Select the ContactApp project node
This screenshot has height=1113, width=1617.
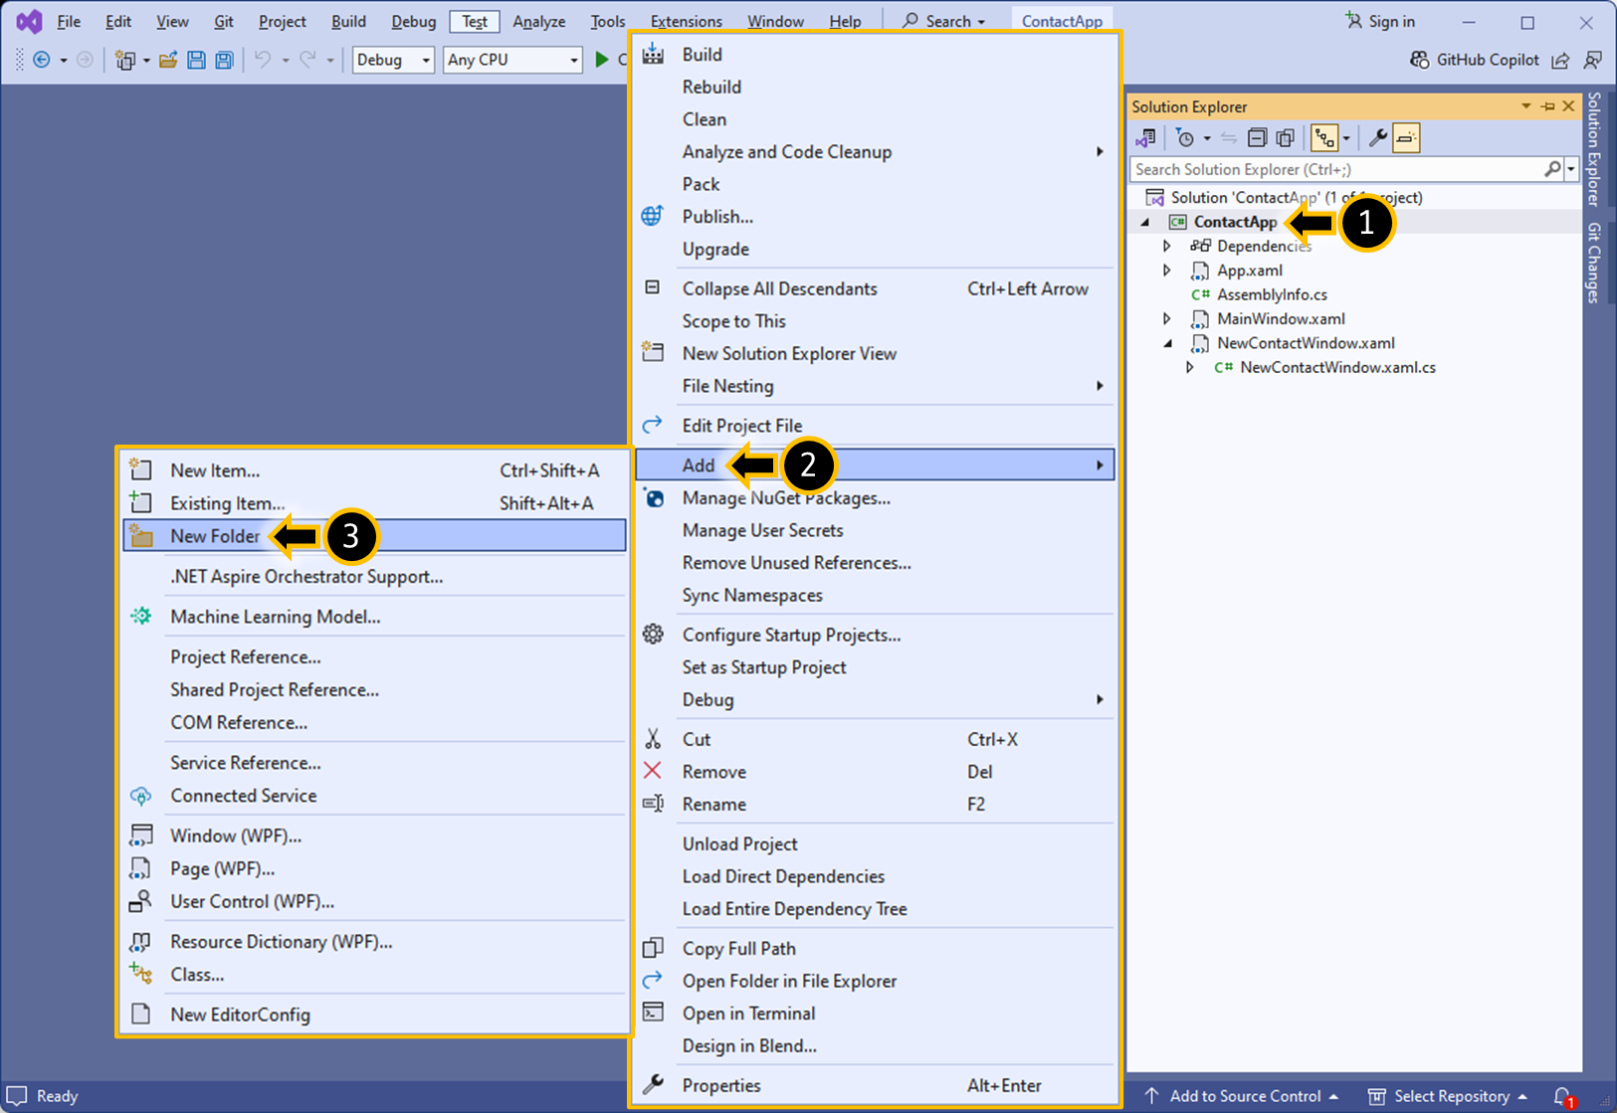tap(1235, 222)
